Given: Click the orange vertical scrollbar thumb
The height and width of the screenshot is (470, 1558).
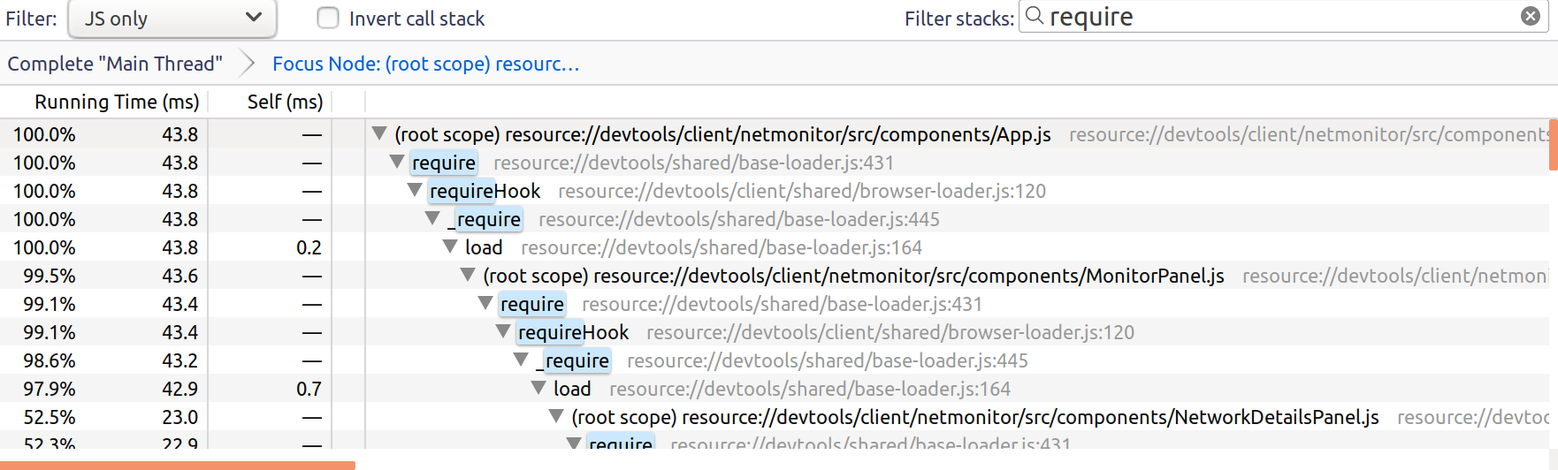Looking at the screenshot, I should (1553, 143).
